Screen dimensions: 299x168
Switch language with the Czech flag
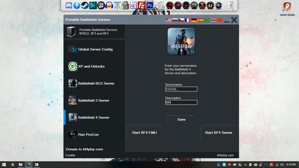(181, 20)
